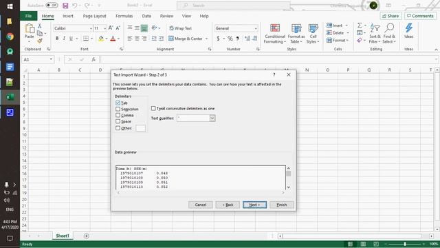Expand the Name Box dropdown
This screenshot has width=440, height=248.
coord(51,59)
